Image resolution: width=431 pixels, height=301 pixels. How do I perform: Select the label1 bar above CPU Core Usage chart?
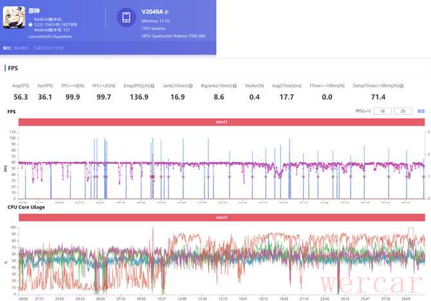(x=221, y=217)
